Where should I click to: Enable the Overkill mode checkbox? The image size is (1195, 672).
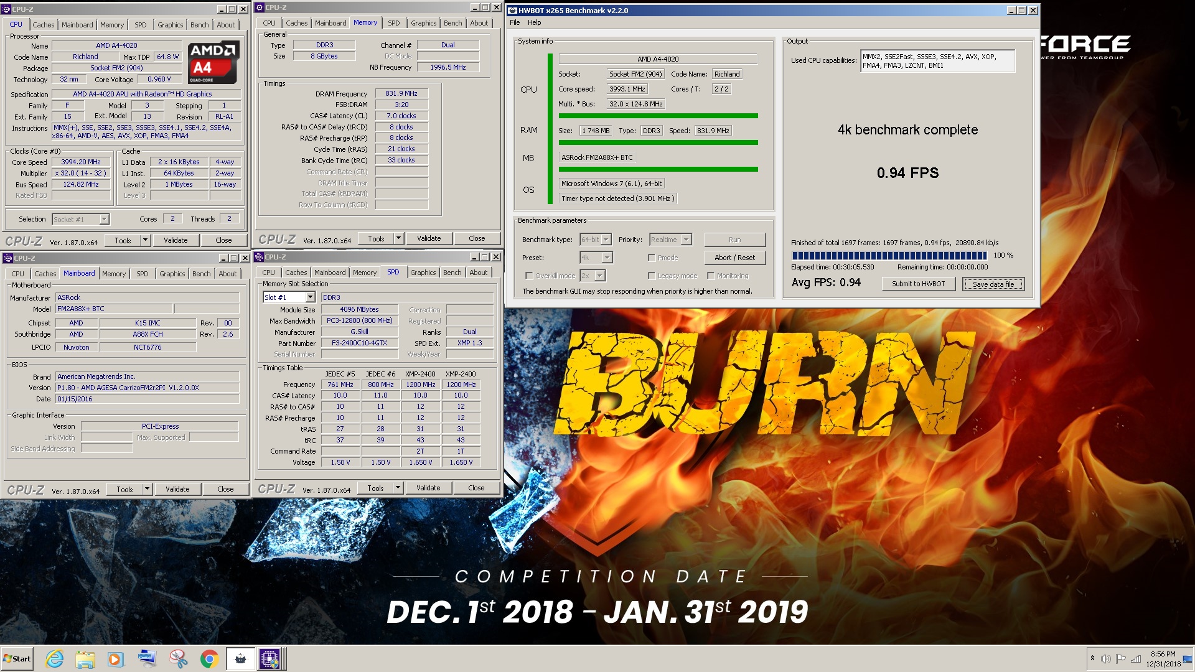pyautogui.click(x=529, y=276)
